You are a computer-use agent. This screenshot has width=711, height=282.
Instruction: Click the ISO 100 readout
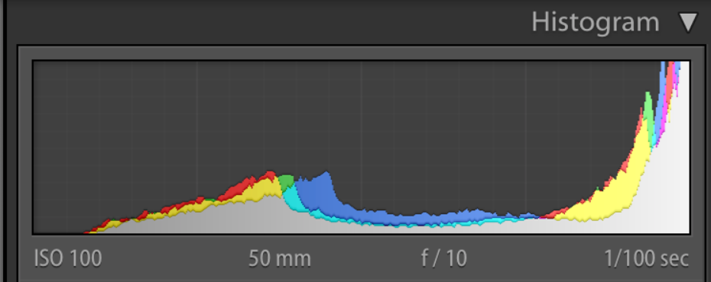pos(68,259)
